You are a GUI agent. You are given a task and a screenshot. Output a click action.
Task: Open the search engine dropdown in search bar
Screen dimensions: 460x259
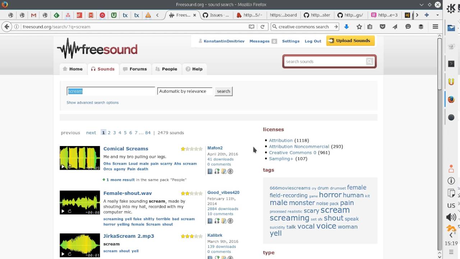(x=275, y=27)
